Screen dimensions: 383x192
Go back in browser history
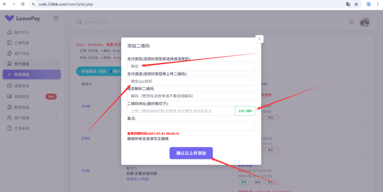(4, 4)
